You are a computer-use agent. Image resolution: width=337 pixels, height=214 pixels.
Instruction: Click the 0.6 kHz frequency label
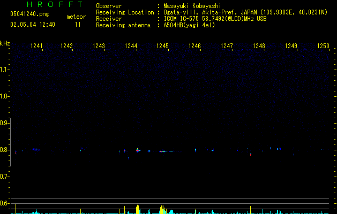[x=4, y=203]
